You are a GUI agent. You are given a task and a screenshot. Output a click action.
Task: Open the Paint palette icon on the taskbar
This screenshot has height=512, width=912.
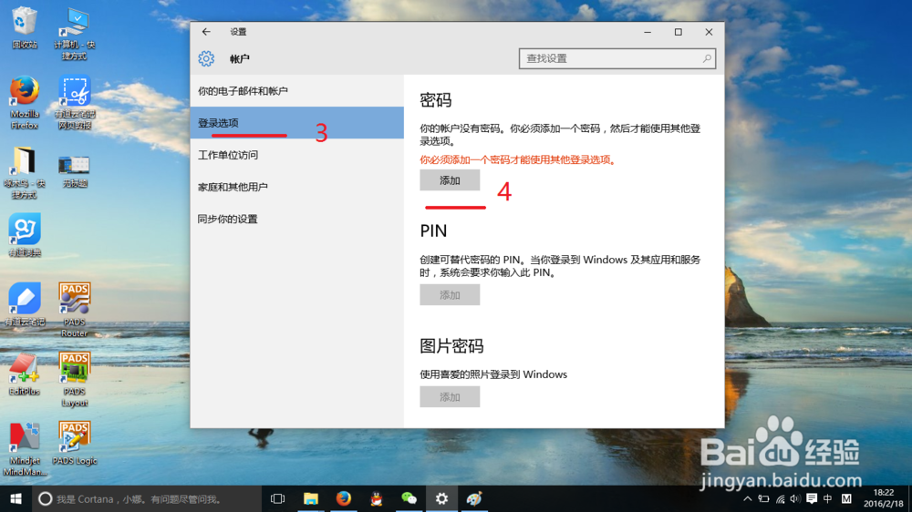474,498
